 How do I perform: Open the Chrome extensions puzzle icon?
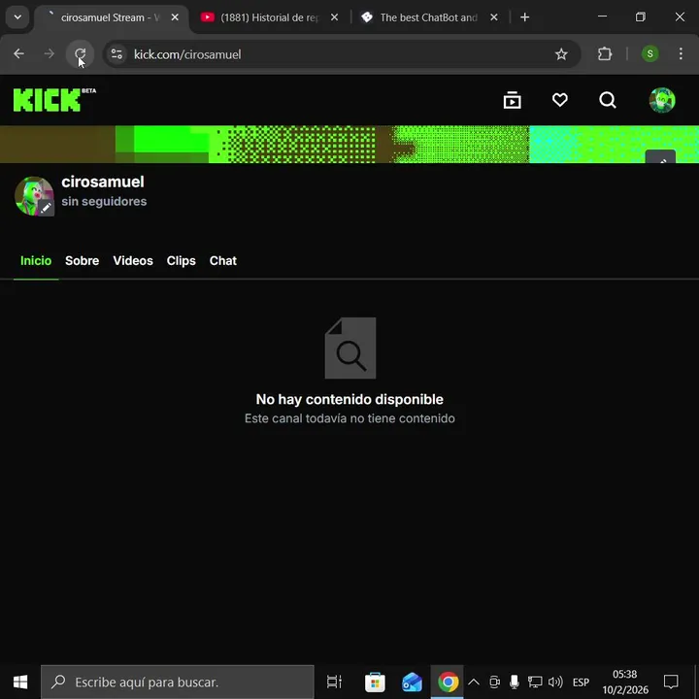point(605,54)
